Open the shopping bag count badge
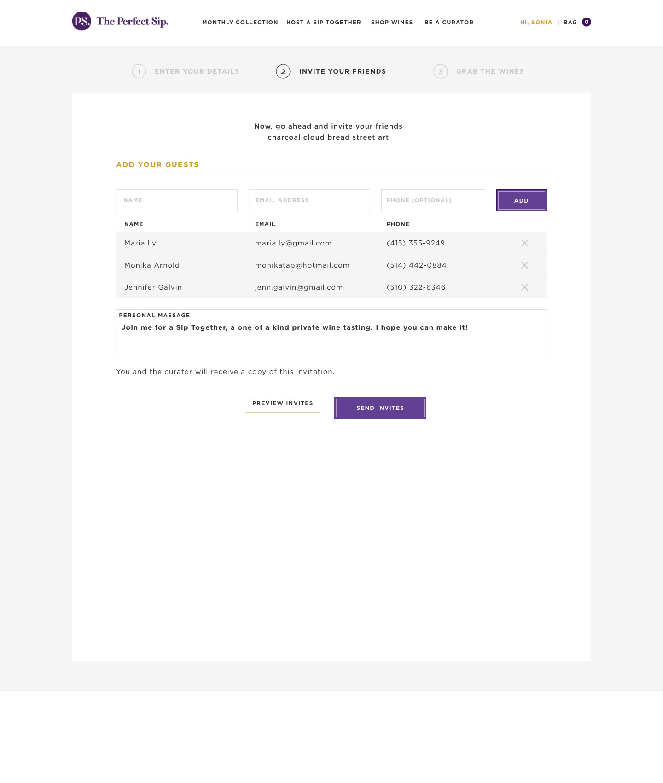This screenshot has width=663, height=783. point(587,22)
